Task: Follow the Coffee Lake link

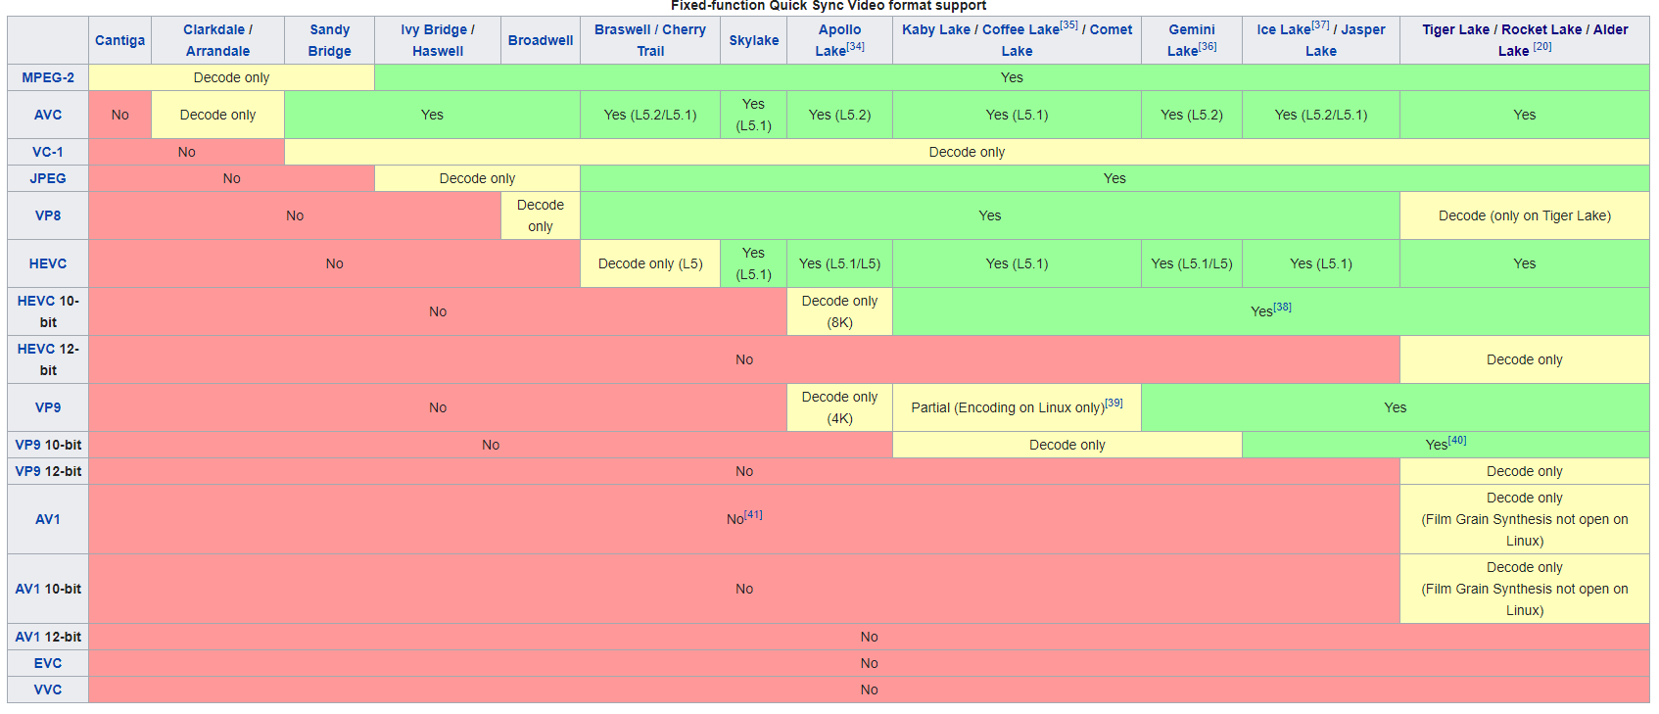Action: 1019,29
